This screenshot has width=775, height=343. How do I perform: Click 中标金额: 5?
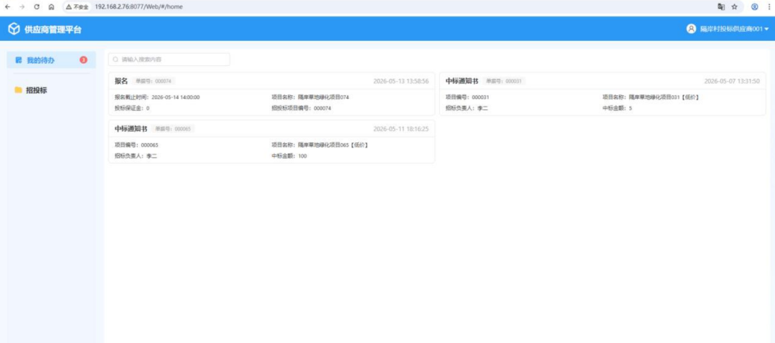pyautogui.click(x=617, y=108)
